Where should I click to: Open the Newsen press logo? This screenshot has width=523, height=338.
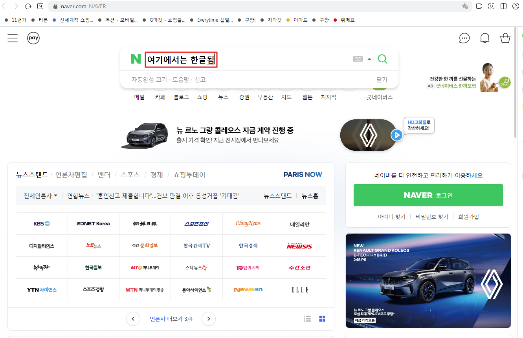point(248,290)
